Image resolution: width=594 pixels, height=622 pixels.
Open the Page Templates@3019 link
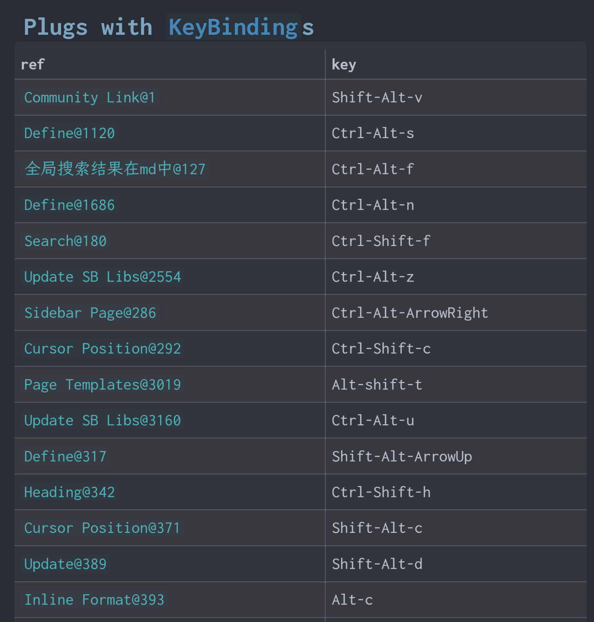[103, 385]
